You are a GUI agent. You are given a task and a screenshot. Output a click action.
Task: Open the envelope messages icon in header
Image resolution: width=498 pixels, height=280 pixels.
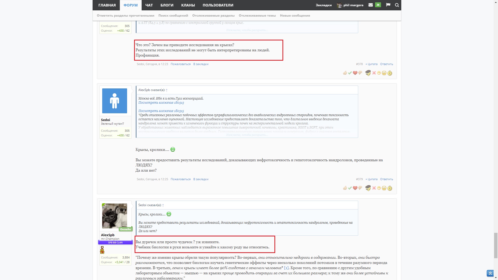coord(371,5)
